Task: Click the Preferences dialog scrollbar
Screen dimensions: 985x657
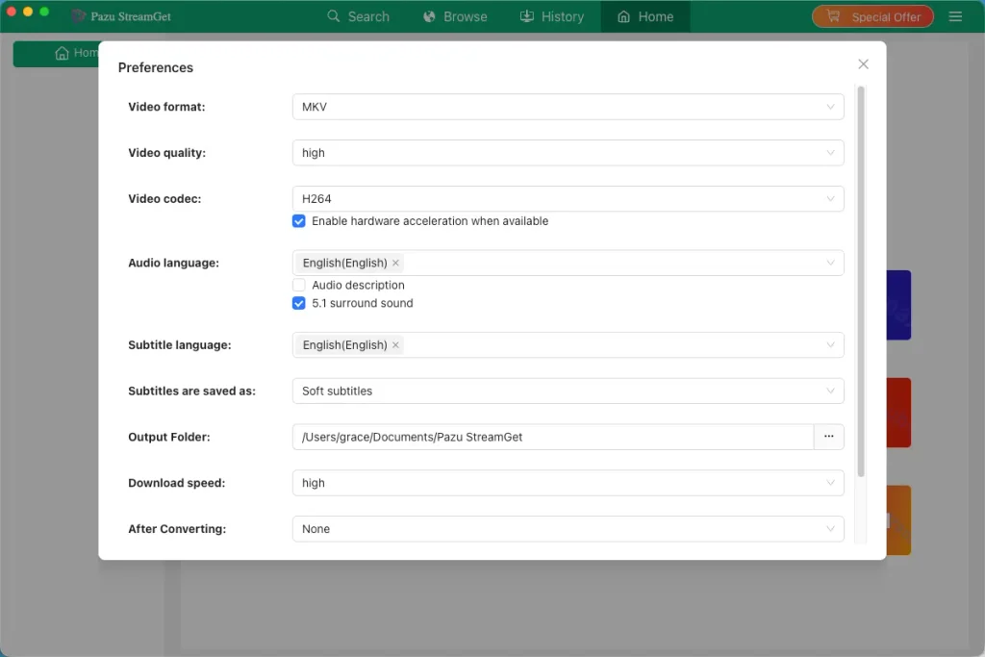Action: 861,282
